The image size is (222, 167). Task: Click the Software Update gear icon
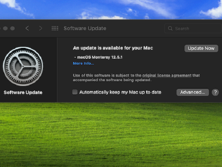click(23, 66)
